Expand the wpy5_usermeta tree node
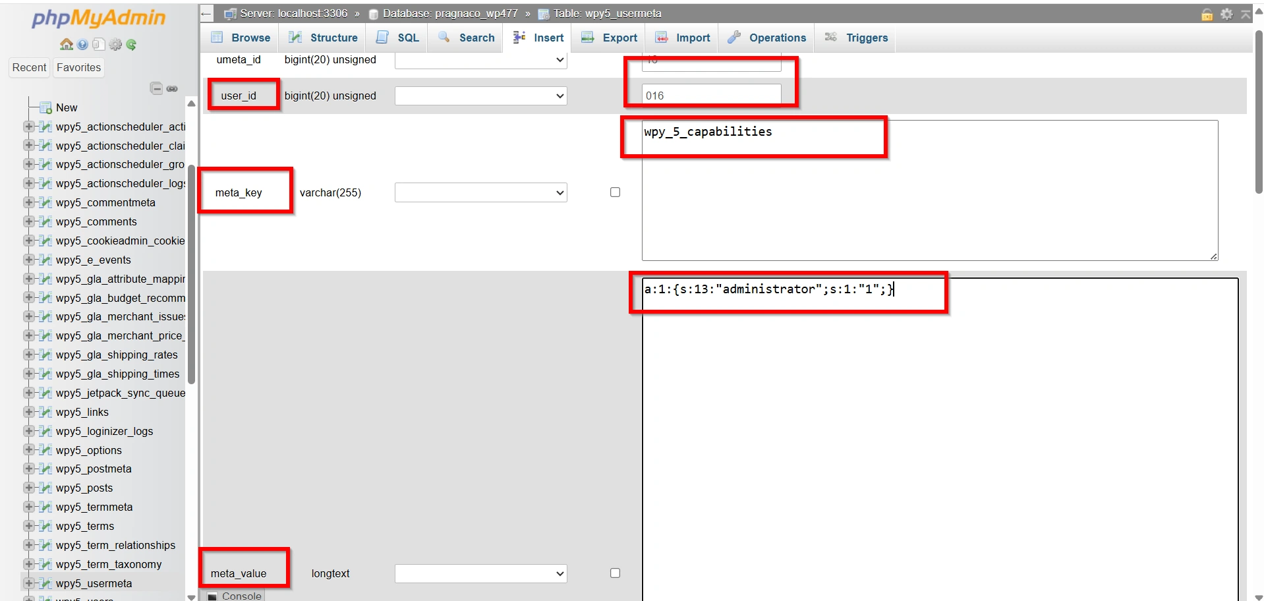 [x=29, y=583]
